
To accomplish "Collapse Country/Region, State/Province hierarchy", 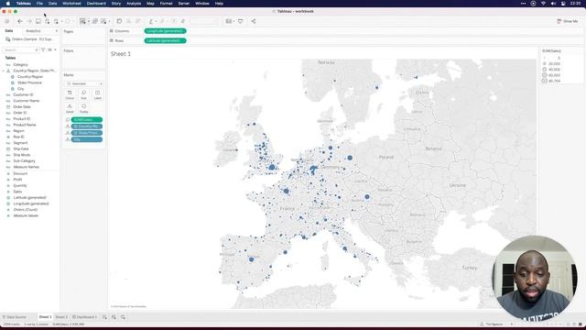I will point(4,71).
